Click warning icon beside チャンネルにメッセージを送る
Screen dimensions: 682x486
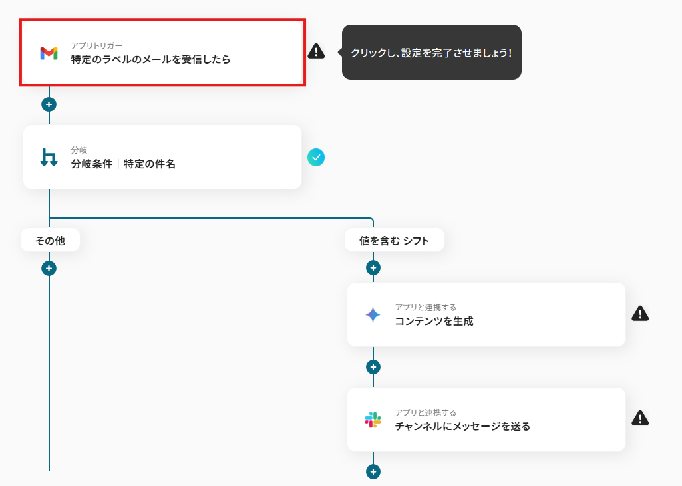coord(640,418)
